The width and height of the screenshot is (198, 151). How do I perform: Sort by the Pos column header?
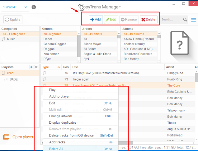(66, 67)
